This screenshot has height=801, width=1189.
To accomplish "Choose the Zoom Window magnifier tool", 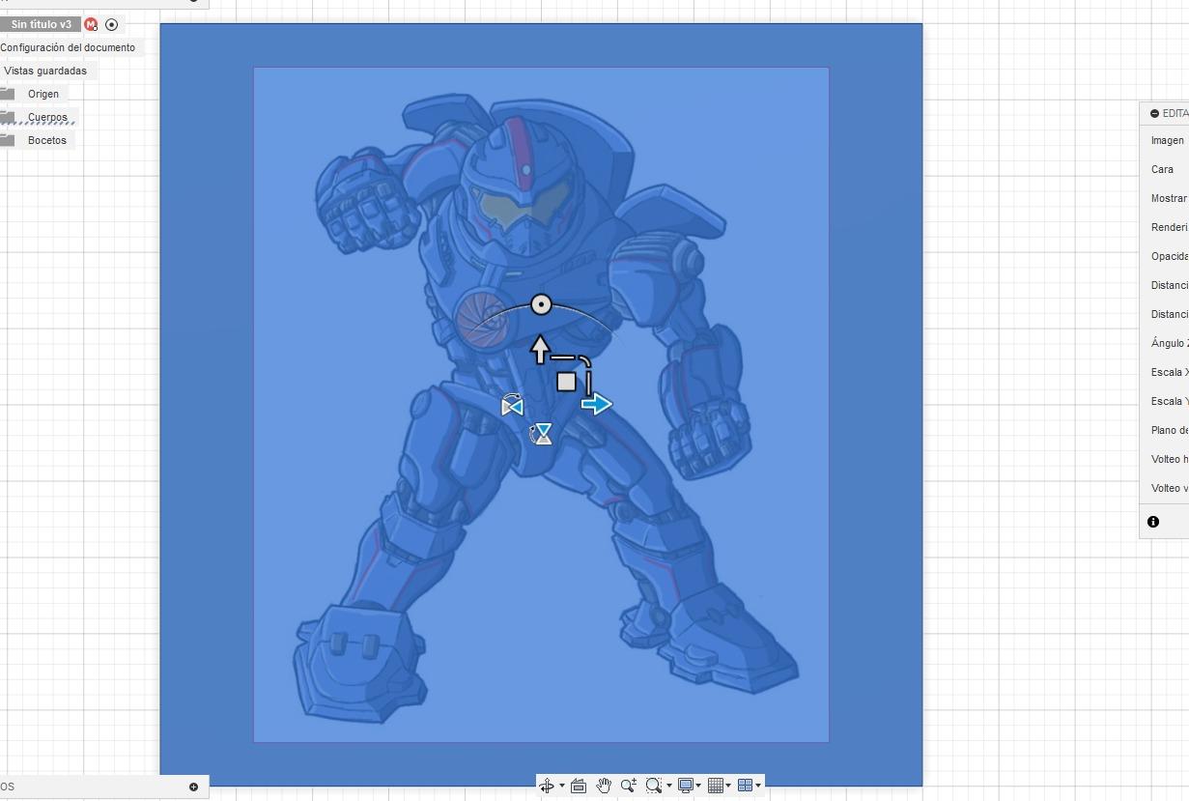I will [654, 786].
